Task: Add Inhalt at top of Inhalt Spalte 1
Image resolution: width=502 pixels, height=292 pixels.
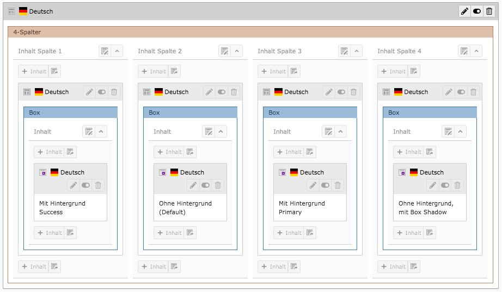Action: [34, 71]
